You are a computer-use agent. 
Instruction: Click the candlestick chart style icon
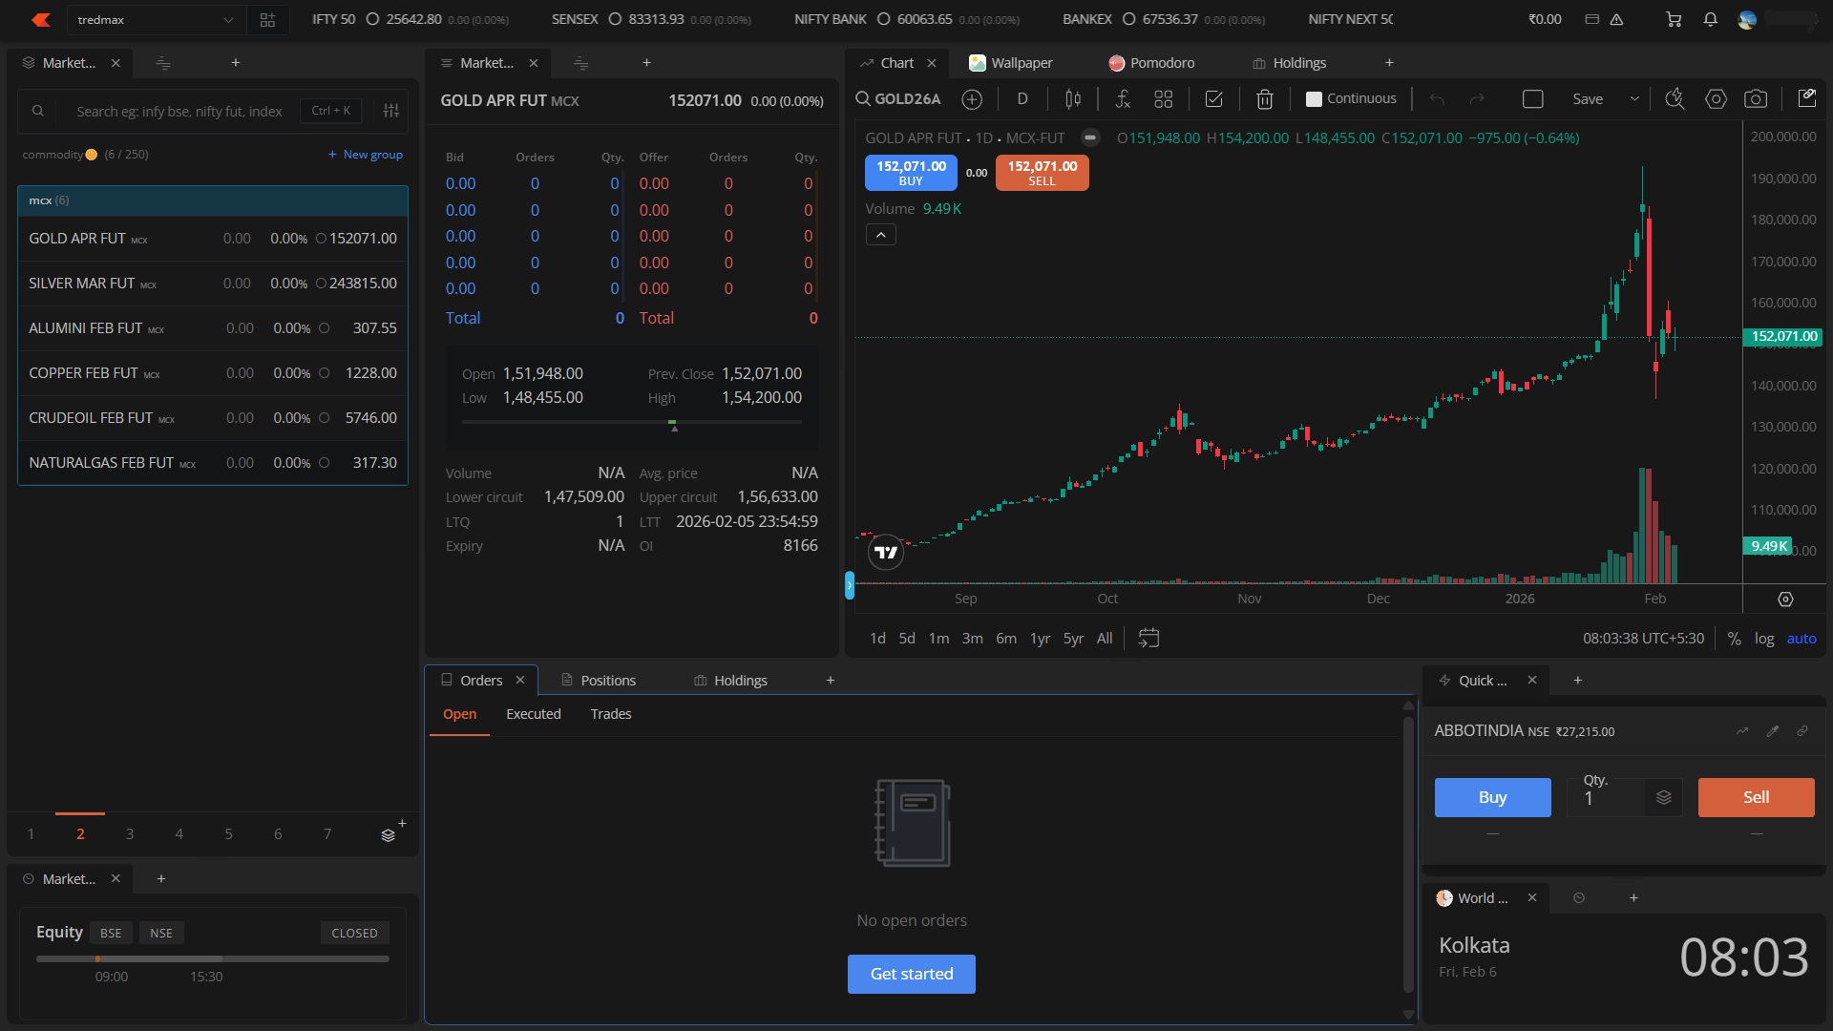point(1073,99)
